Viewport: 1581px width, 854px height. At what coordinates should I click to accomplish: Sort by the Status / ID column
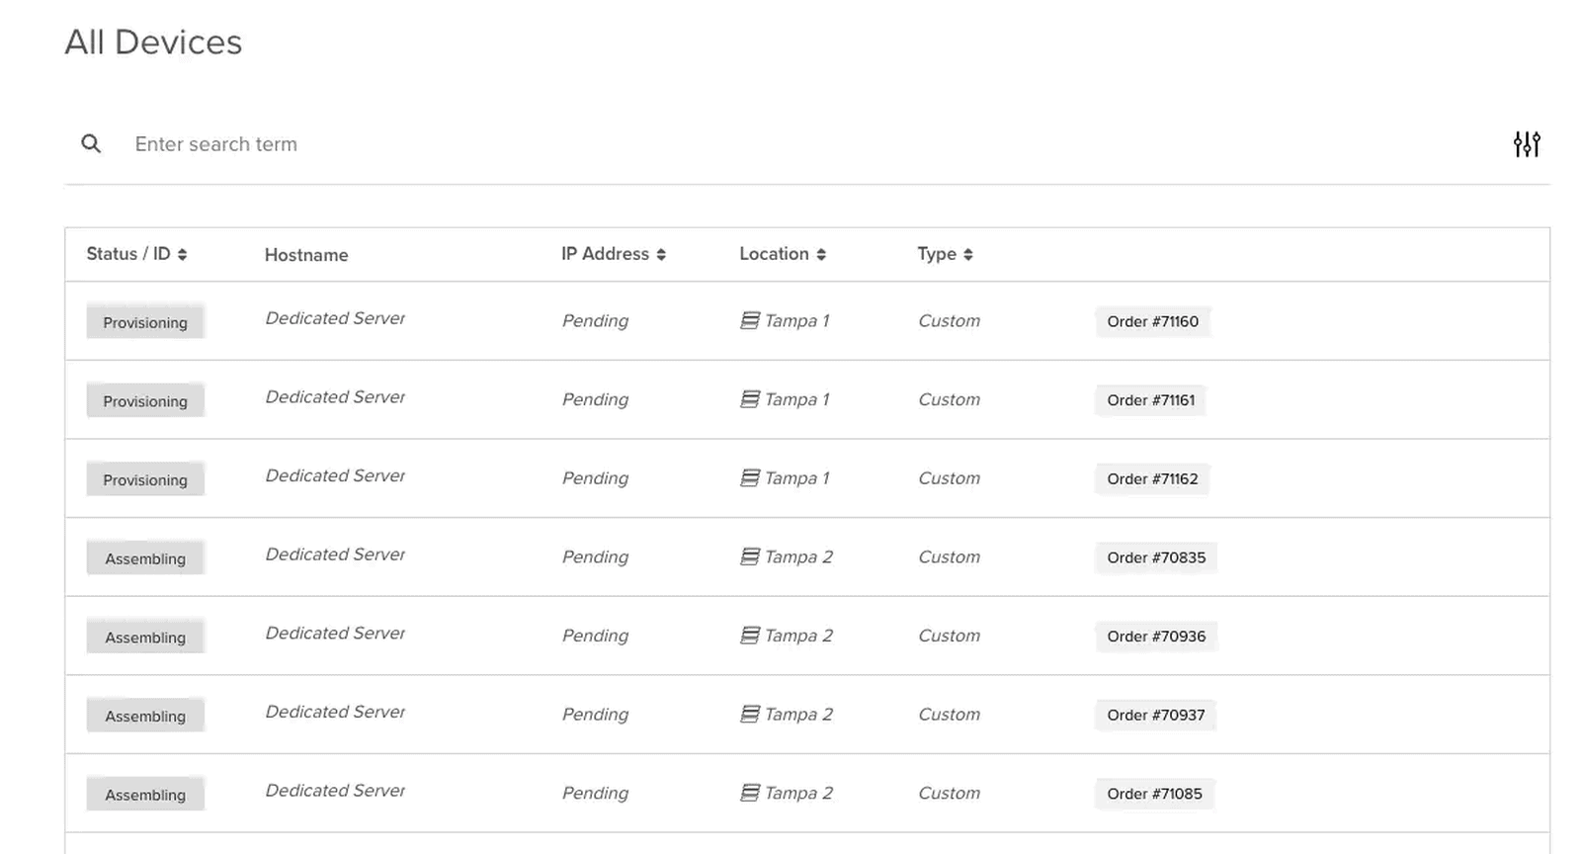click(x=136, y=254)
